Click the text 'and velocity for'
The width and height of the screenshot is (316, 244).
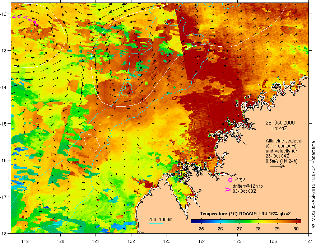coord(281,151)
